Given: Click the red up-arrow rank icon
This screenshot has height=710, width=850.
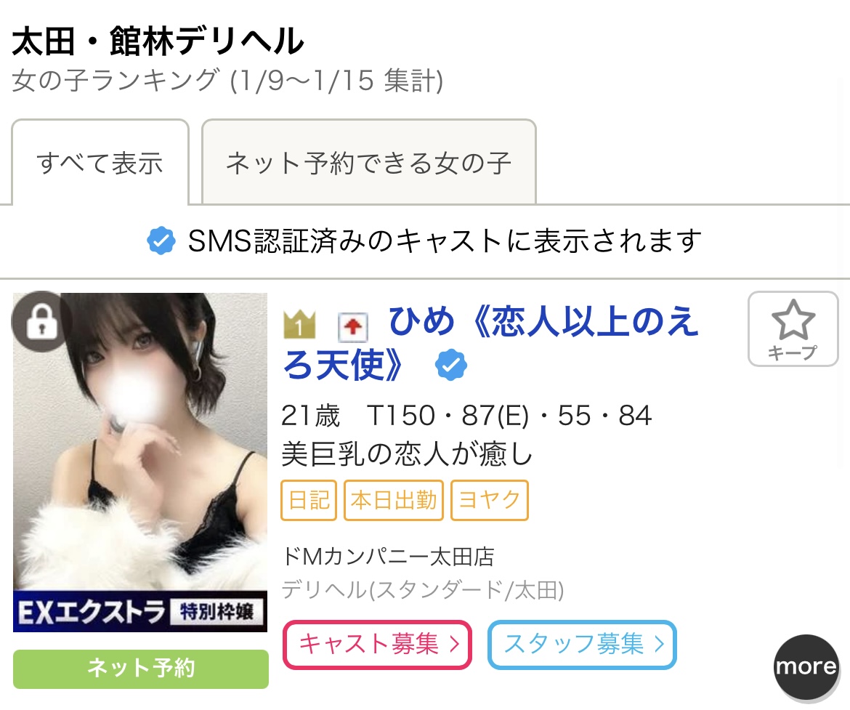Looking at the screenshot, I should 353,327.
